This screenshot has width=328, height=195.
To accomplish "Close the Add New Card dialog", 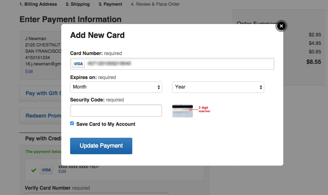I will click(x=281, y=26).
